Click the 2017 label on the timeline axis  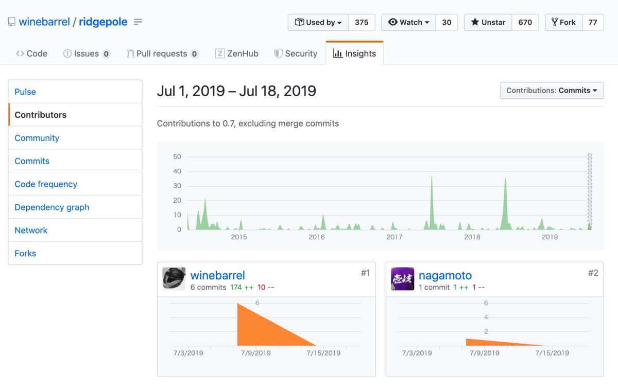pyautogui.click(x=394, y=237)
